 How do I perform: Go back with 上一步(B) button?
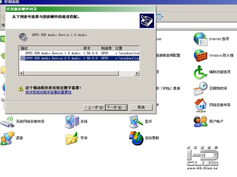(x=94, y=107)
